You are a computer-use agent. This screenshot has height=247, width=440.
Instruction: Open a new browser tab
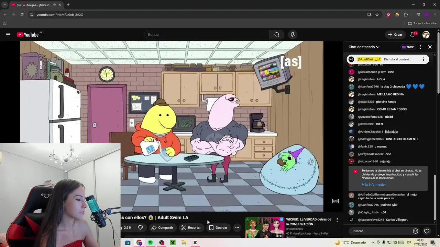click(x=68, y=5)
